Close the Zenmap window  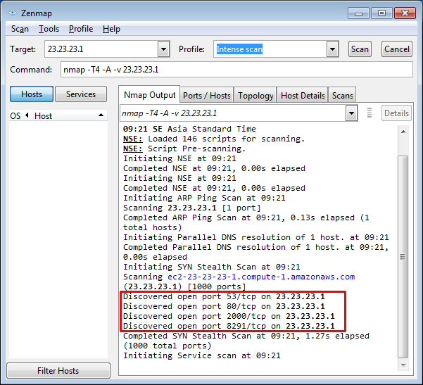tap(405, 13)
